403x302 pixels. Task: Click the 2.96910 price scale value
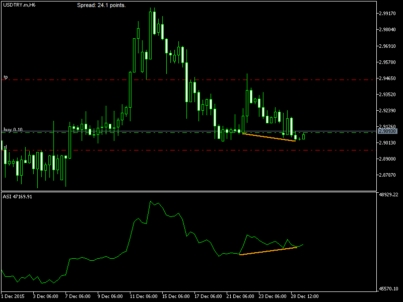pos(387,46)
